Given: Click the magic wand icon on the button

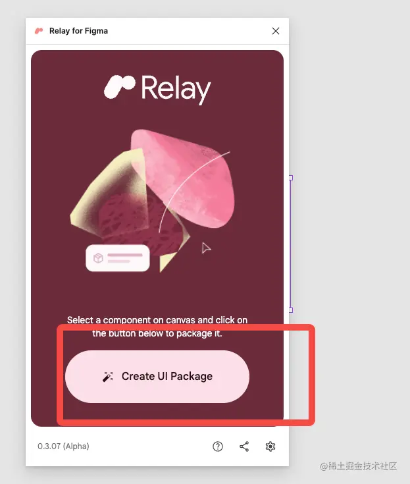Looking at the screenshot, I should (x=108, y=377).
